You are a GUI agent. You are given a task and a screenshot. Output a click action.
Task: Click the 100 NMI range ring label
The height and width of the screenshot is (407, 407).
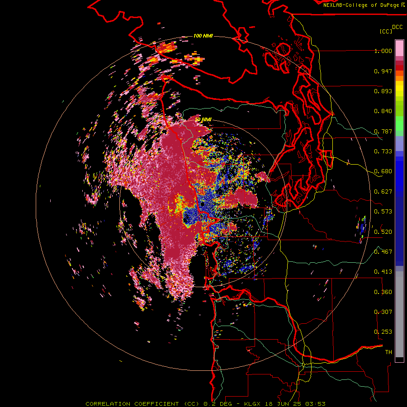tap(203, 36)
